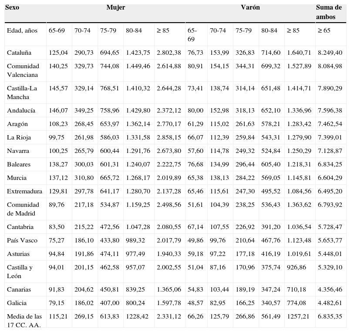This screenshot has width=351, height=332.
Task: Click the "Sexo" header cell
Action: pyautogui.click(x=13, y=8)
